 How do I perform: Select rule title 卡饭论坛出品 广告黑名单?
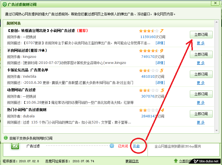(27, 70)
